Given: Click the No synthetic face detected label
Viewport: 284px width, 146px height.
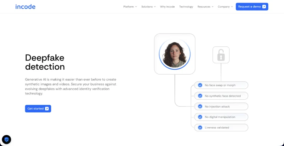Looking at the screenshot, I should click(223, 96).
